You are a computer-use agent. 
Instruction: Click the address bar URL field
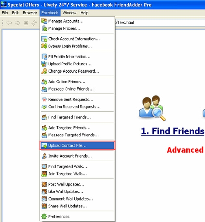[x=160, y=22]
